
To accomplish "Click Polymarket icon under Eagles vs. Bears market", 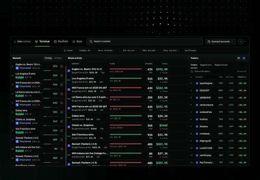I will [17, 68].
